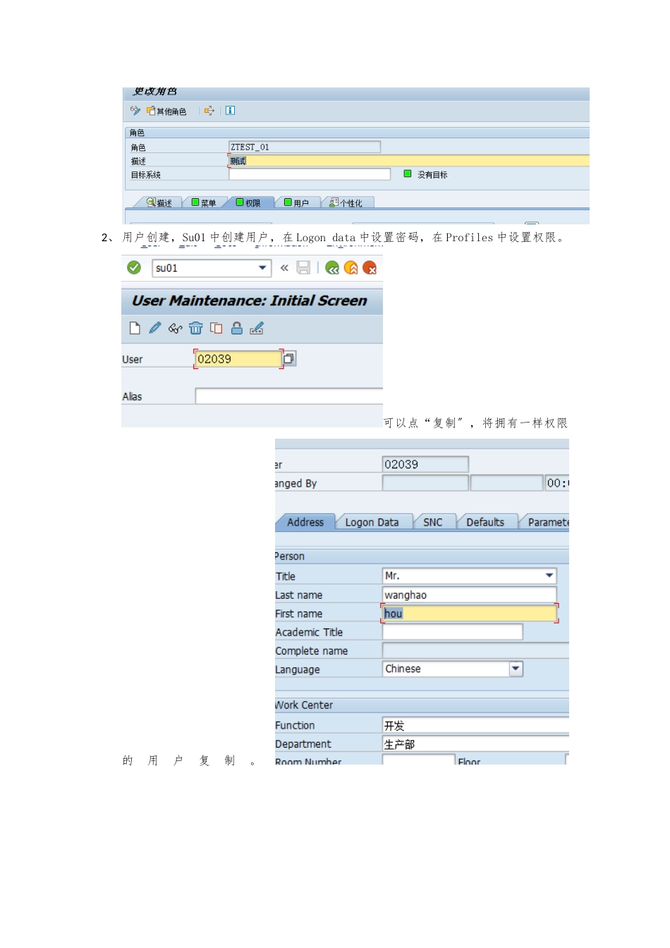Switch to the 描述 tab

(x=159, y=202)
